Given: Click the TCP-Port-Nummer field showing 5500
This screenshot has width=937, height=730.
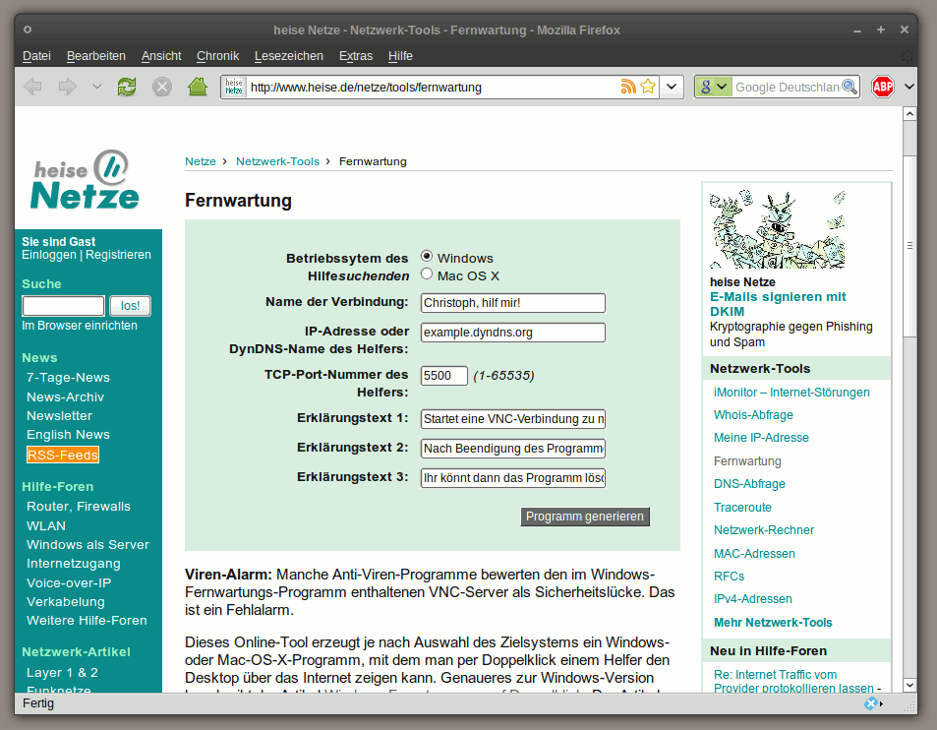Looking at the screenshot, I should [444, 376].
